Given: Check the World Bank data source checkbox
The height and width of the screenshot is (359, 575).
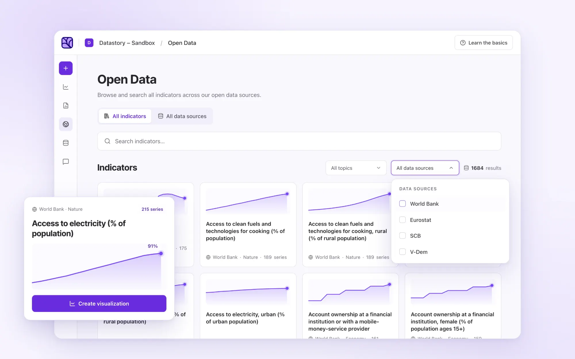Looking at the screenshot, I should pyautogui.click(x=402, y=204).
